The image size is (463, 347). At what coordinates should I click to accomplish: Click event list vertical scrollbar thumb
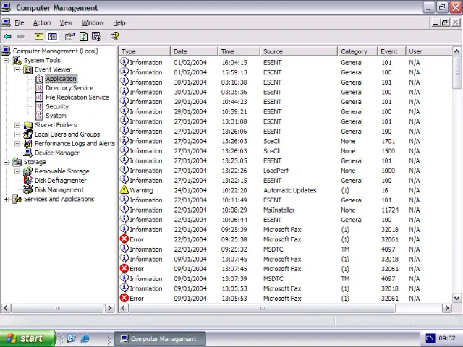click(456, 72)
